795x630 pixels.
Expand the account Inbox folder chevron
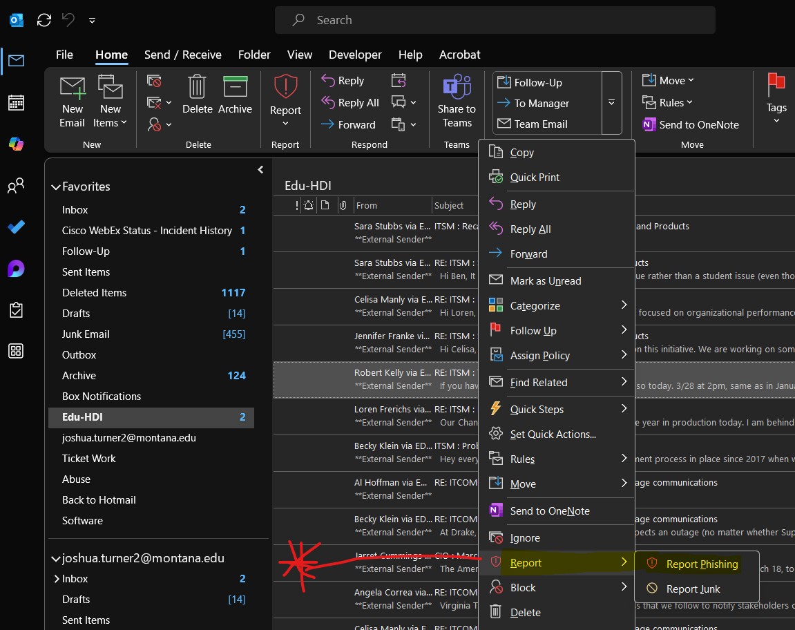pos(57,579)
